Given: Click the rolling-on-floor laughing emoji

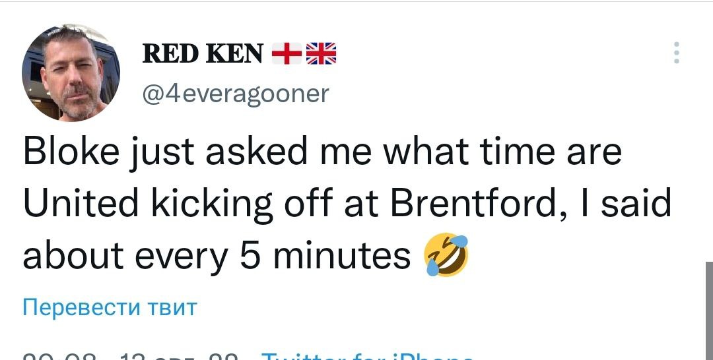Looking at the screenshot, I should click(448, 255).
